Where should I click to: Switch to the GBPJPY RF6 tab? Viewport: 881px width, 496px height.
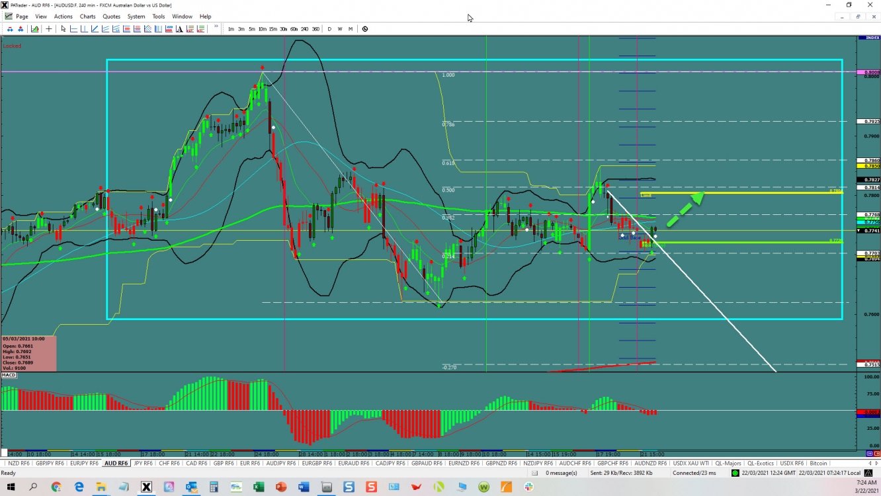click(x=50, y=464)
